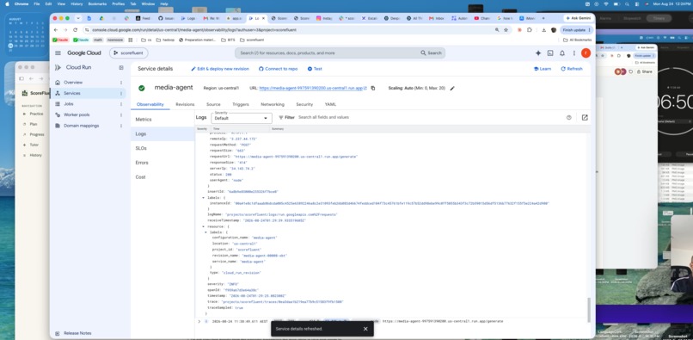
Task: Open the console three-dot settings menu
Action: pyautogui.click(x=574, y=53)
